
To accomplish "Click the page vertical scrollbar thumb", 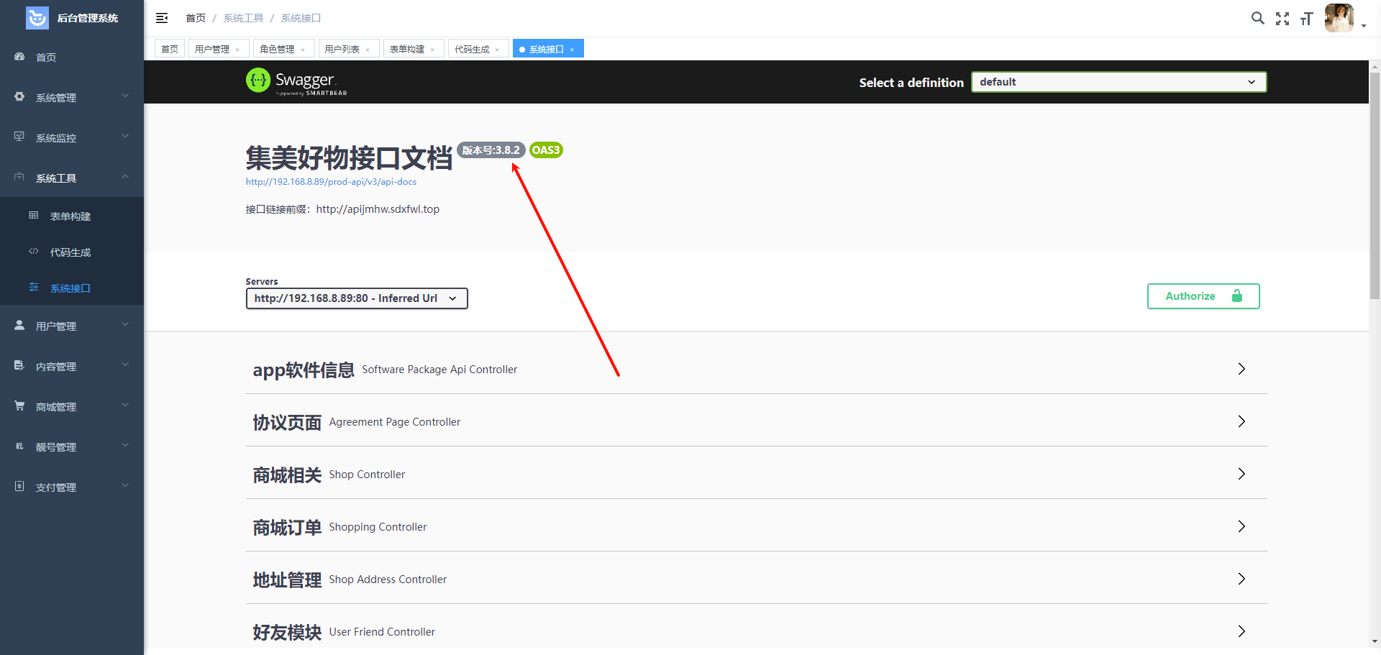I will coord(1375,185).
